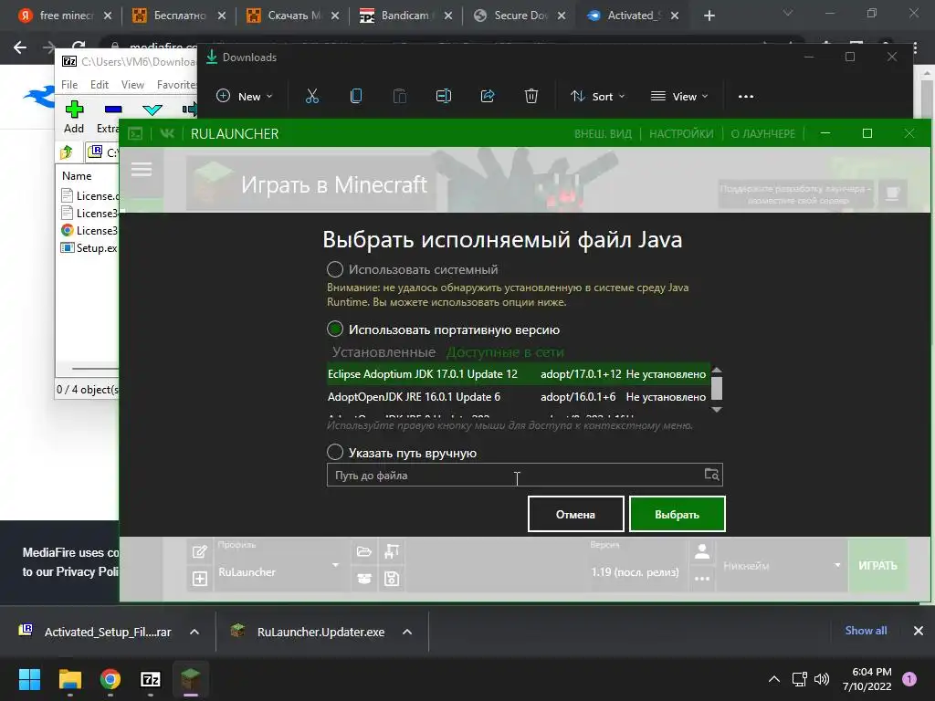
Task: Click the save disk icon in launcher bar
Action: (392, 578)
